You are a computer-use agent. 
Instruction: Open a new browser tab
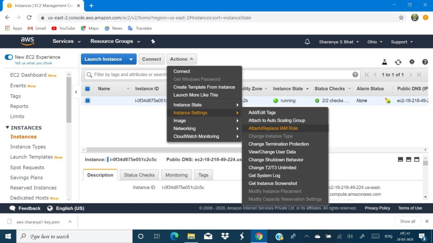[x=91, y=5]
